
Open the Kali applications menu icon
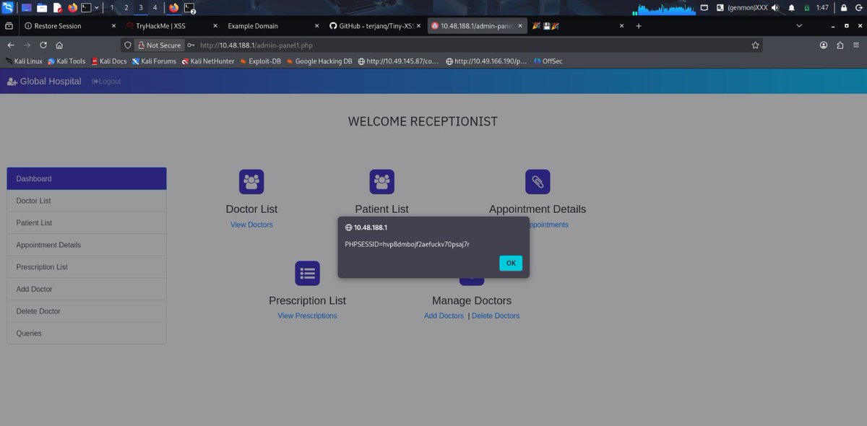pyautogui.click(x=7, y=8)
